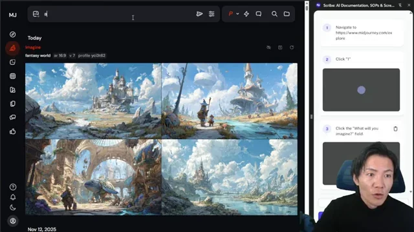Toggle the red P personalization button
414x232 pixels.
(230, 14)
